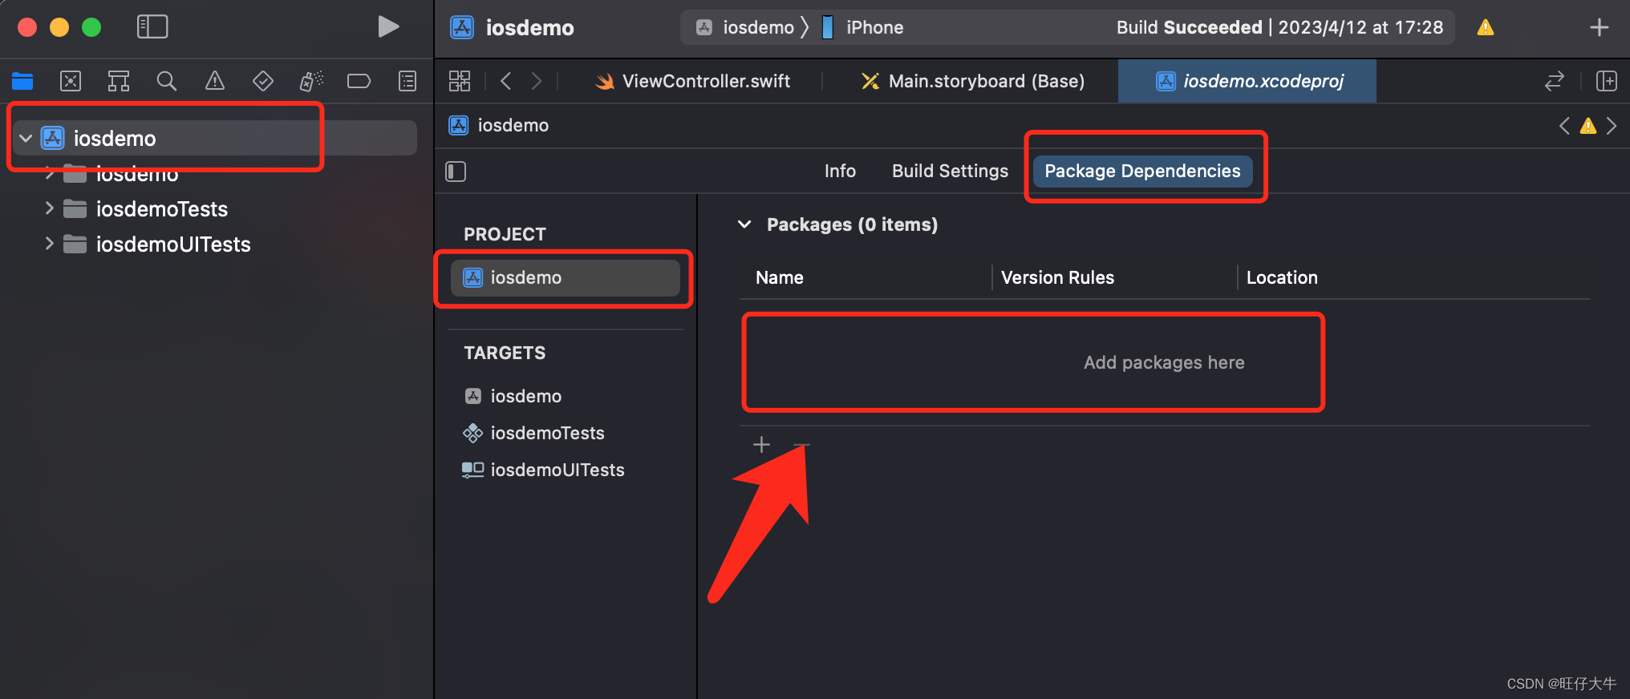Open the Breakpoint navigator icon
The width and height of the screenshot is (1630, 699).
[359, 81]
